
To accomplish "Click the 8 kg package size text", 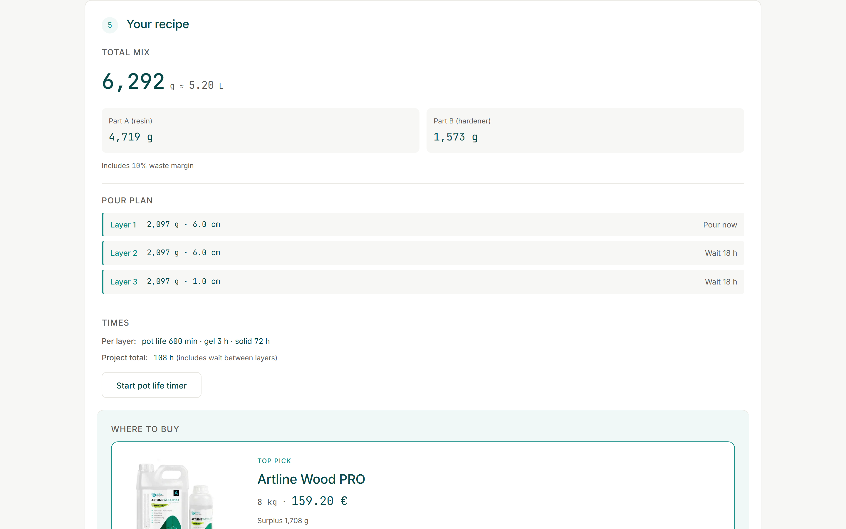I will pos(267,502).
